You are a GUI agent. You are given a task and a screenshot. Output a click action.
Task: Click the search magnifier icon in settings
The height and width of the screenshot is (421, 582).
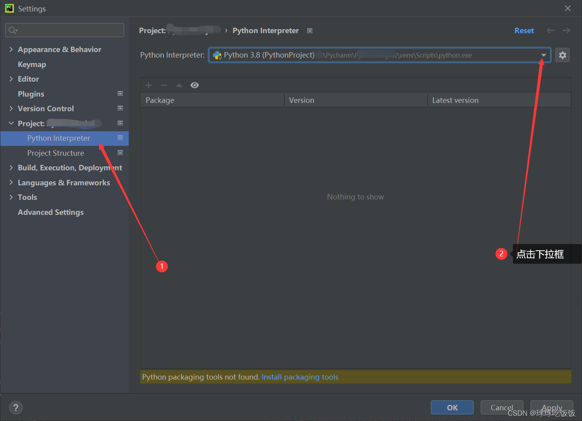pyautogui.click(x=13, y=30)
